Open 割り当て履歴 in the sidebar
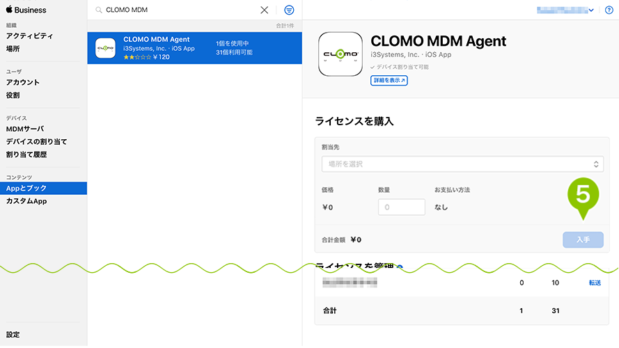 point(26,155)
